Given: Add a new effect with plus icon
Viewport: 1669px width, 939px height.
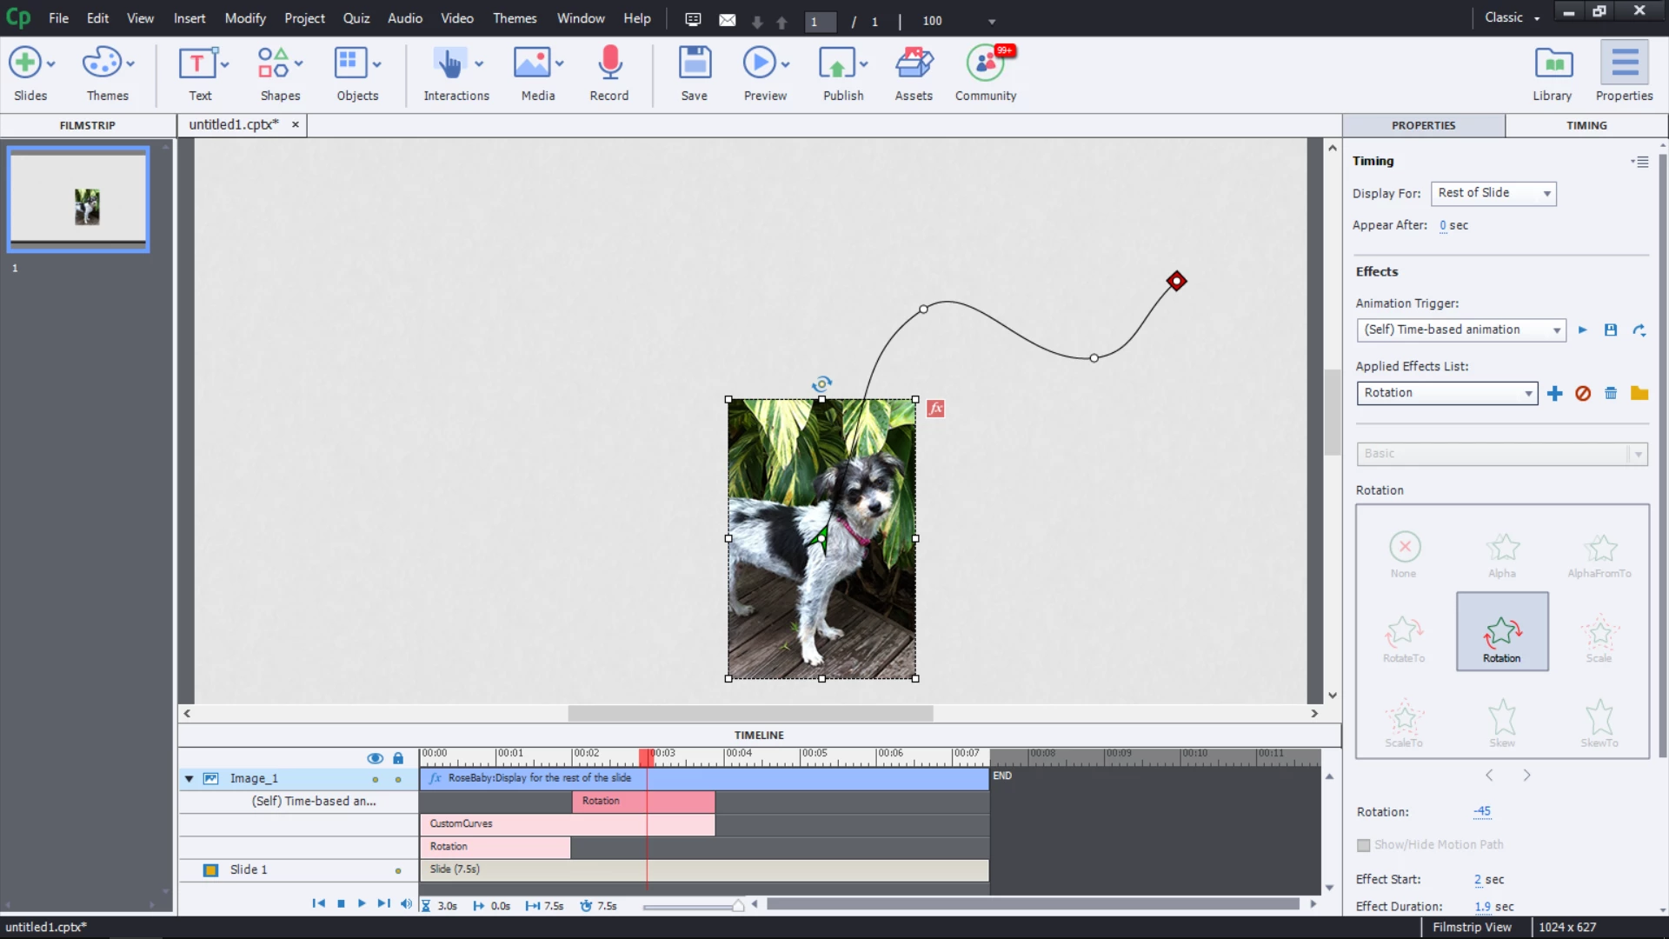Looking at the screenshot, I should click(1555, 394).
